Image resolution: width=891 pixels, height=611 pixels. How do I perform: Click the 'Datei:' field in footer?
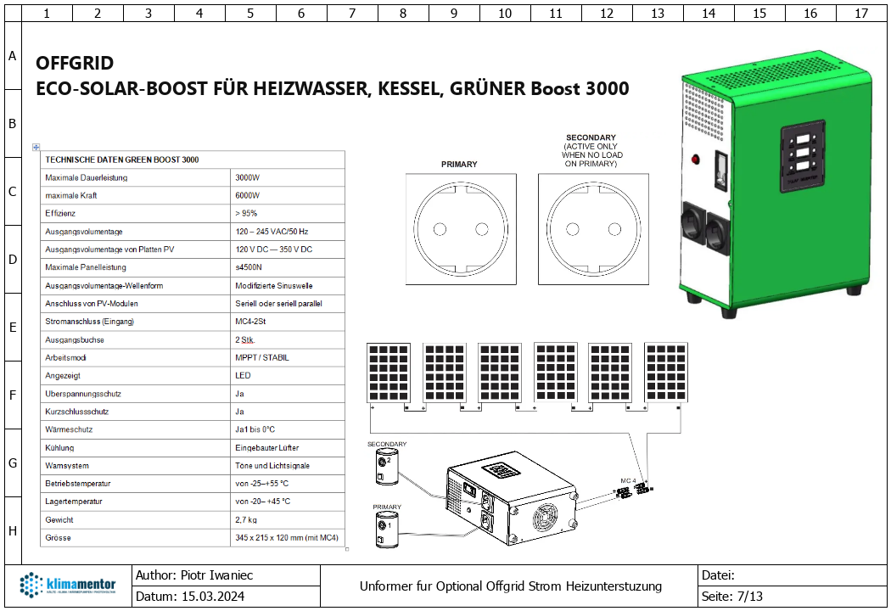coord(791,575)
